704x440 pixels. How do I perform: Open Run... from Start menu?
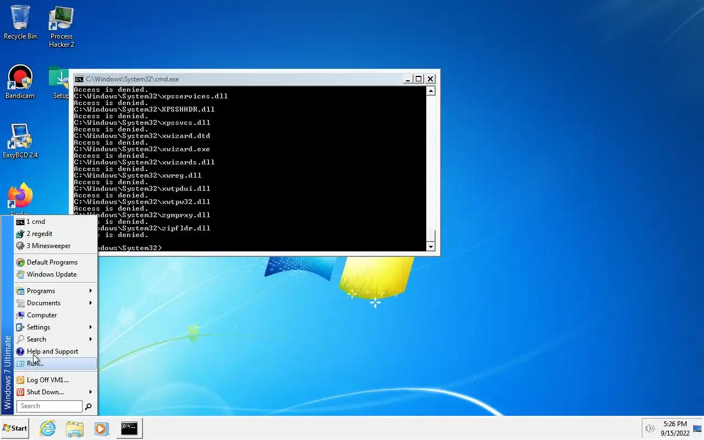56,364
